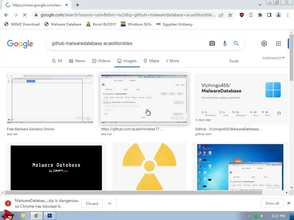The width and height of the screenshot is (294, 220).
Task: Open Bonzi BUDDY! bookmark
Action: [x=101, y=24]
